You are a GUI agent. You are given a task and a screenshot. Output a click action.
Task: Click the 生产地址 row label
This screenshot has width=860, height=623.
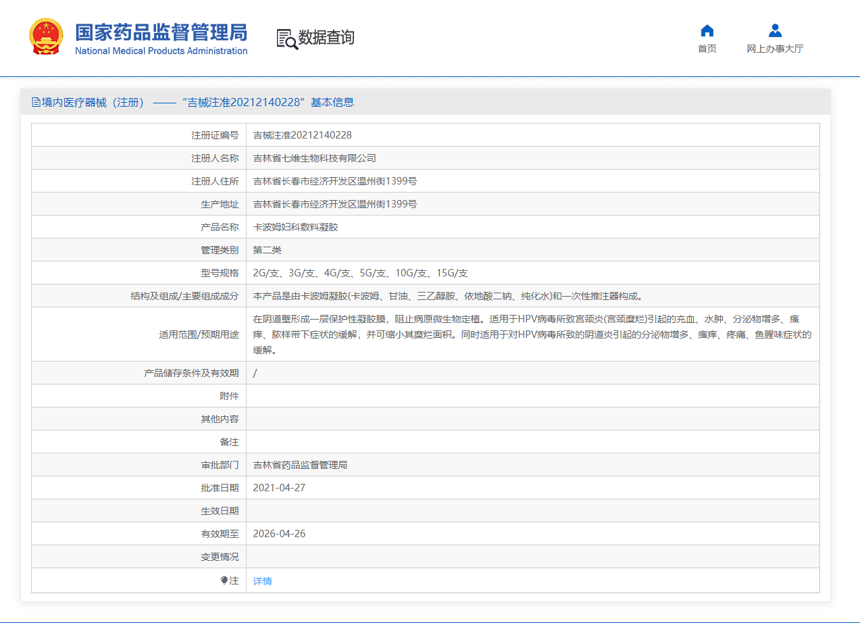coord(220,204)
